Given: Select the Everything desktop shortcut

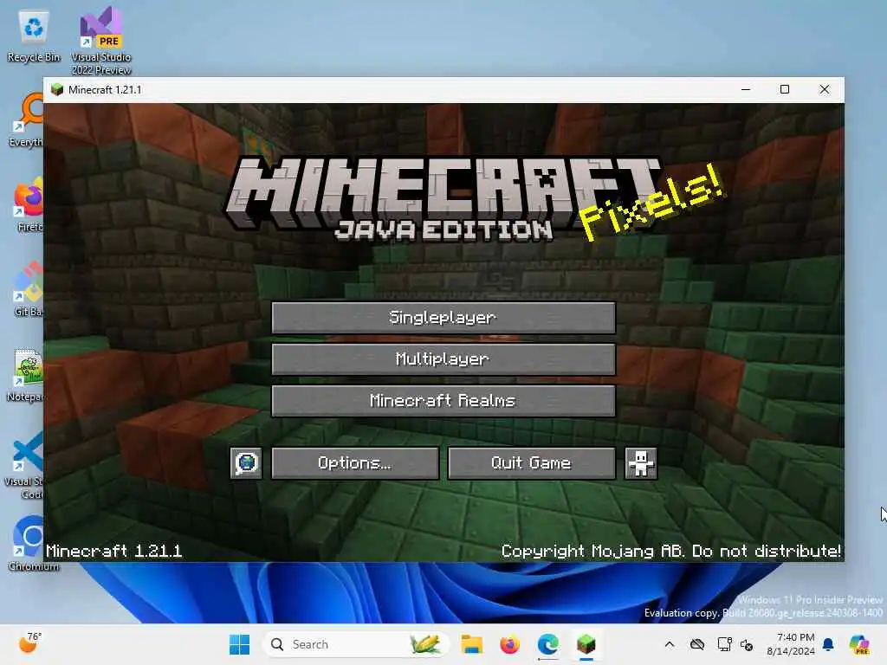Looking at the screenshot, I should pyautogui.click(x=26, y=119).
